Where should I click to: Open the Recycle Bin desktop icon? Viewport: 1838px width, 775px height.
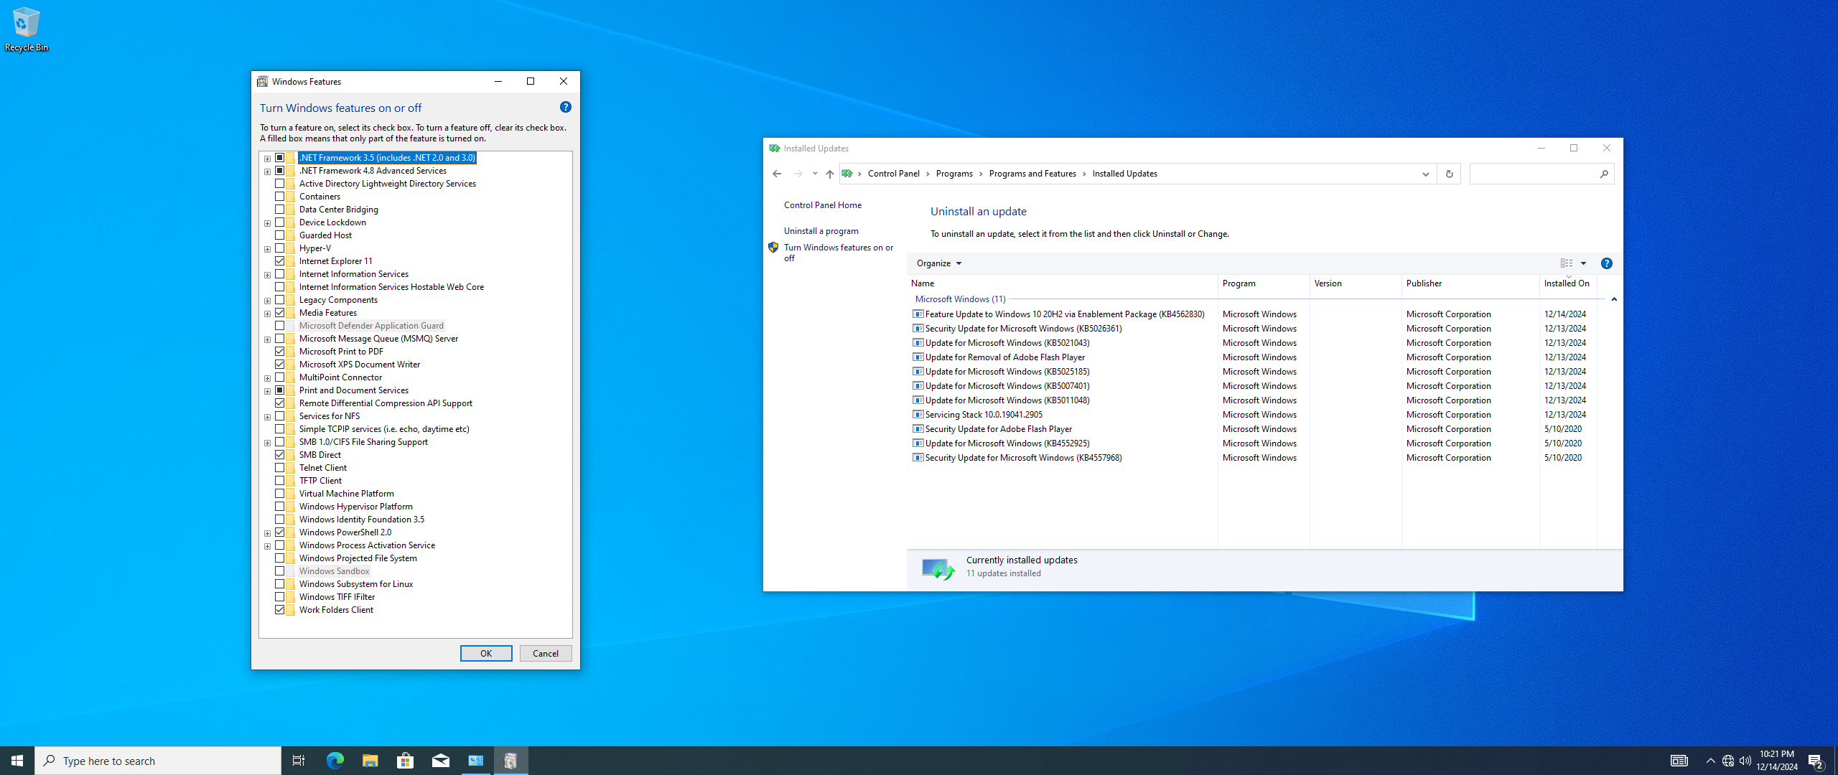[27, 29]
